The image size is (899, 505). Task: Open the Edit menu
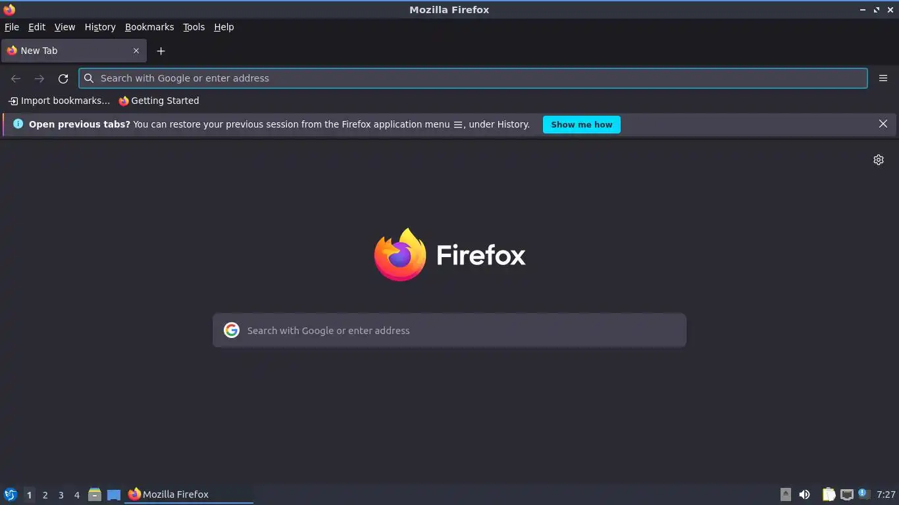(37, 27)
